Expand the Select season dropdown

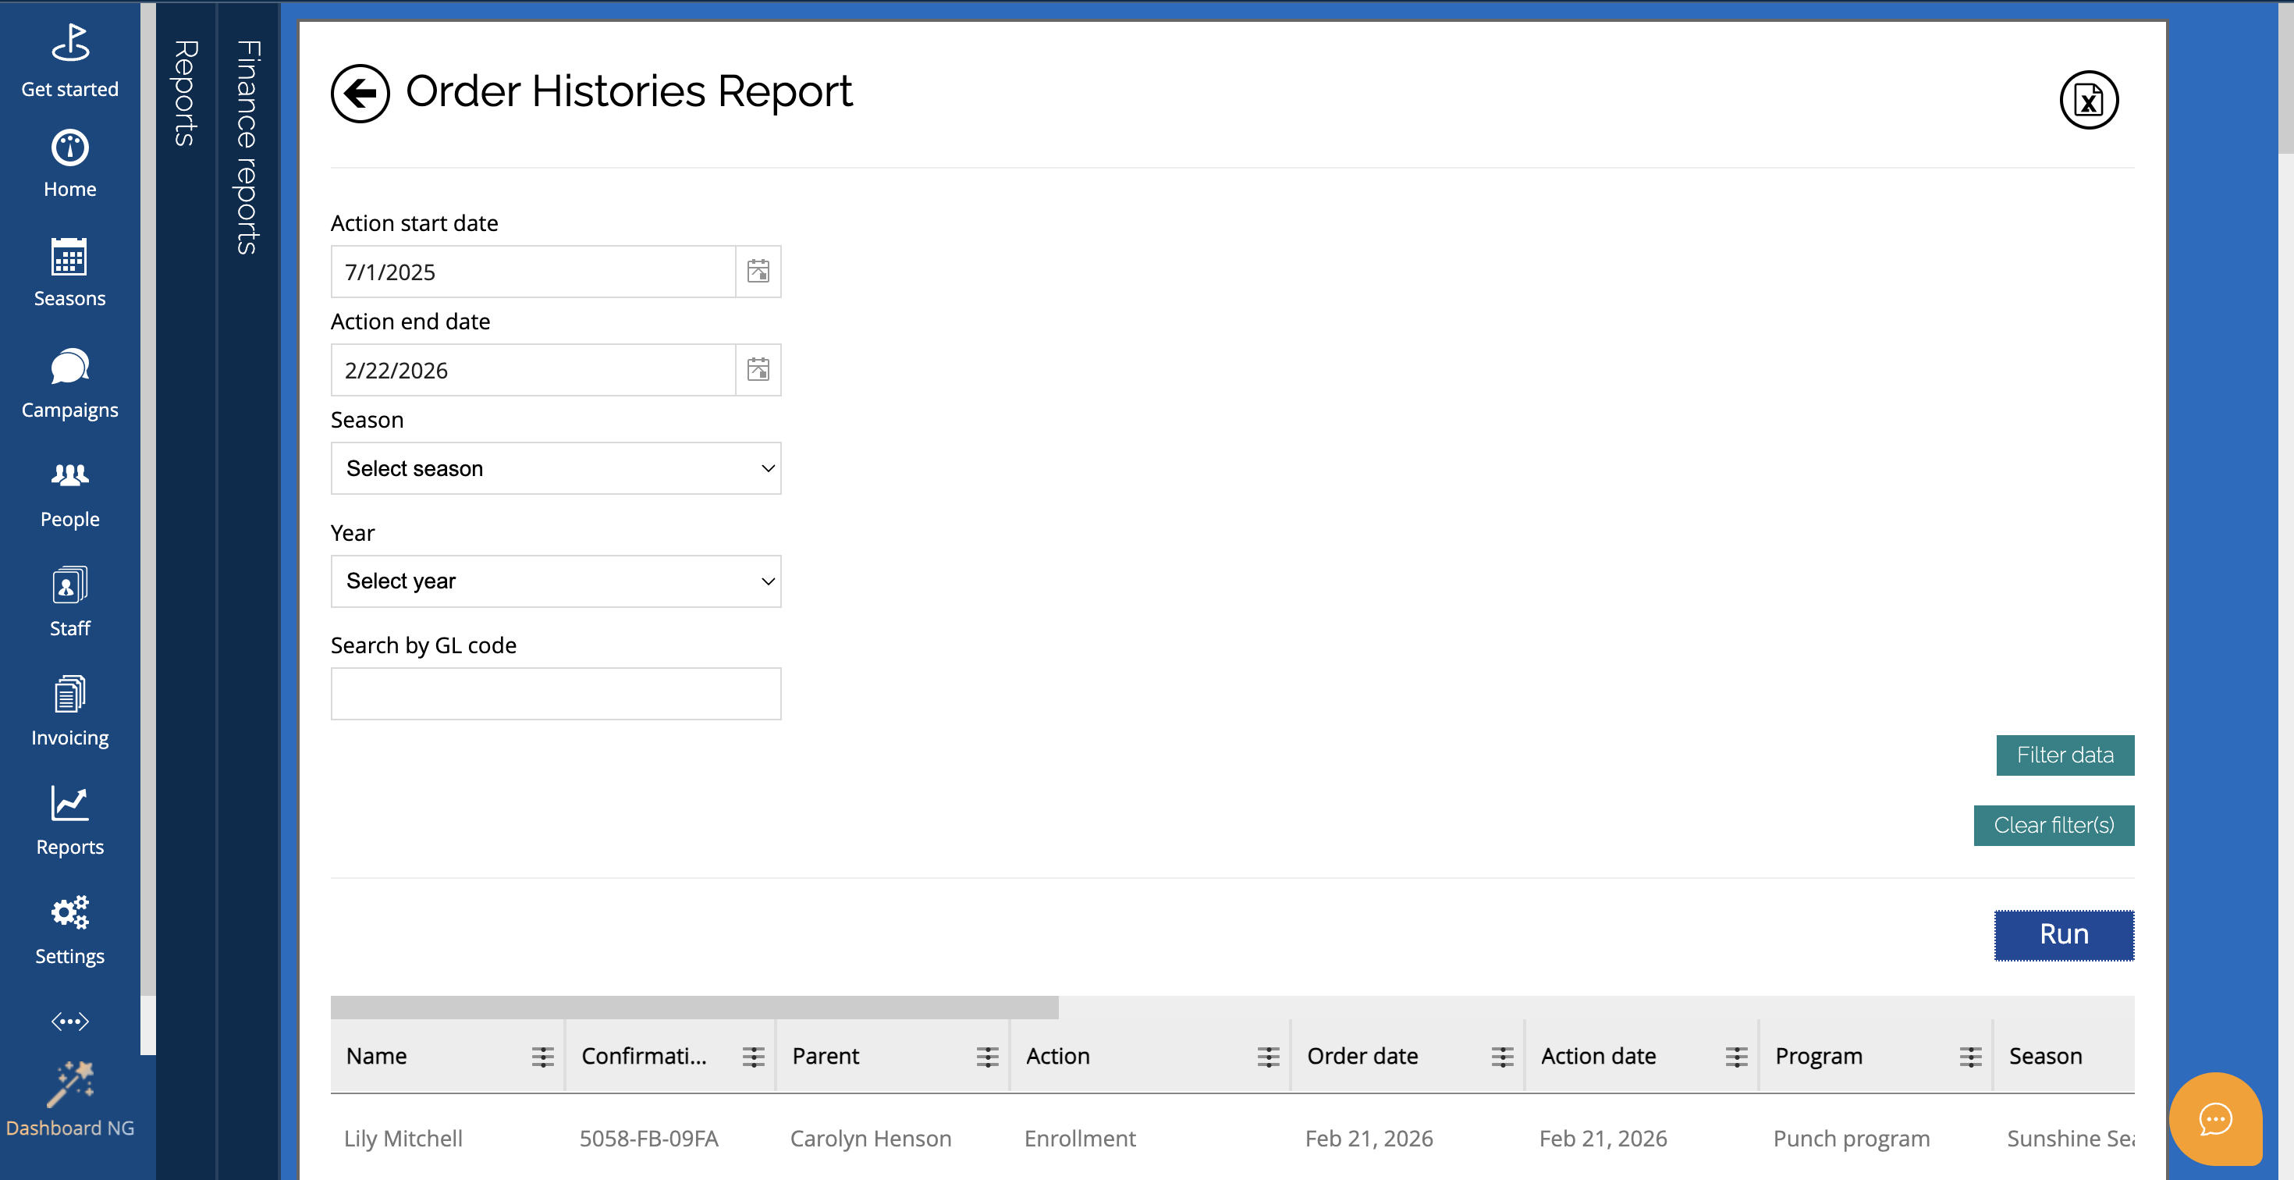point(556,468)
